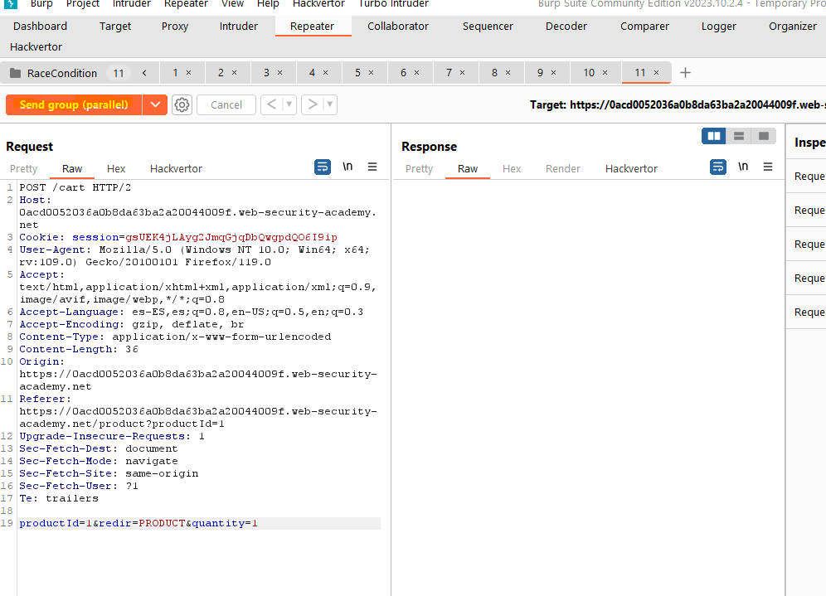
Task: Open forward history dropdown arrow
Action: click(330, 104)
